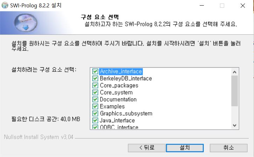The height and width of the screenshot is (157, 254).
Task: Click the < 뒤로 (Back) button
Action: [x=146, y=148]
